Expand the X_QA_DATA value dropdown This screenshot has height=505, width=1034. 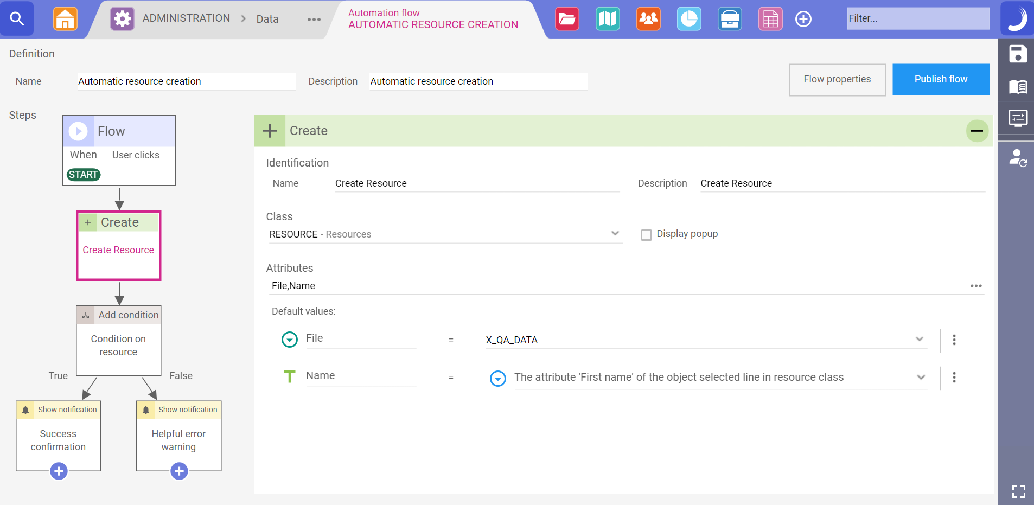[919, 339]
